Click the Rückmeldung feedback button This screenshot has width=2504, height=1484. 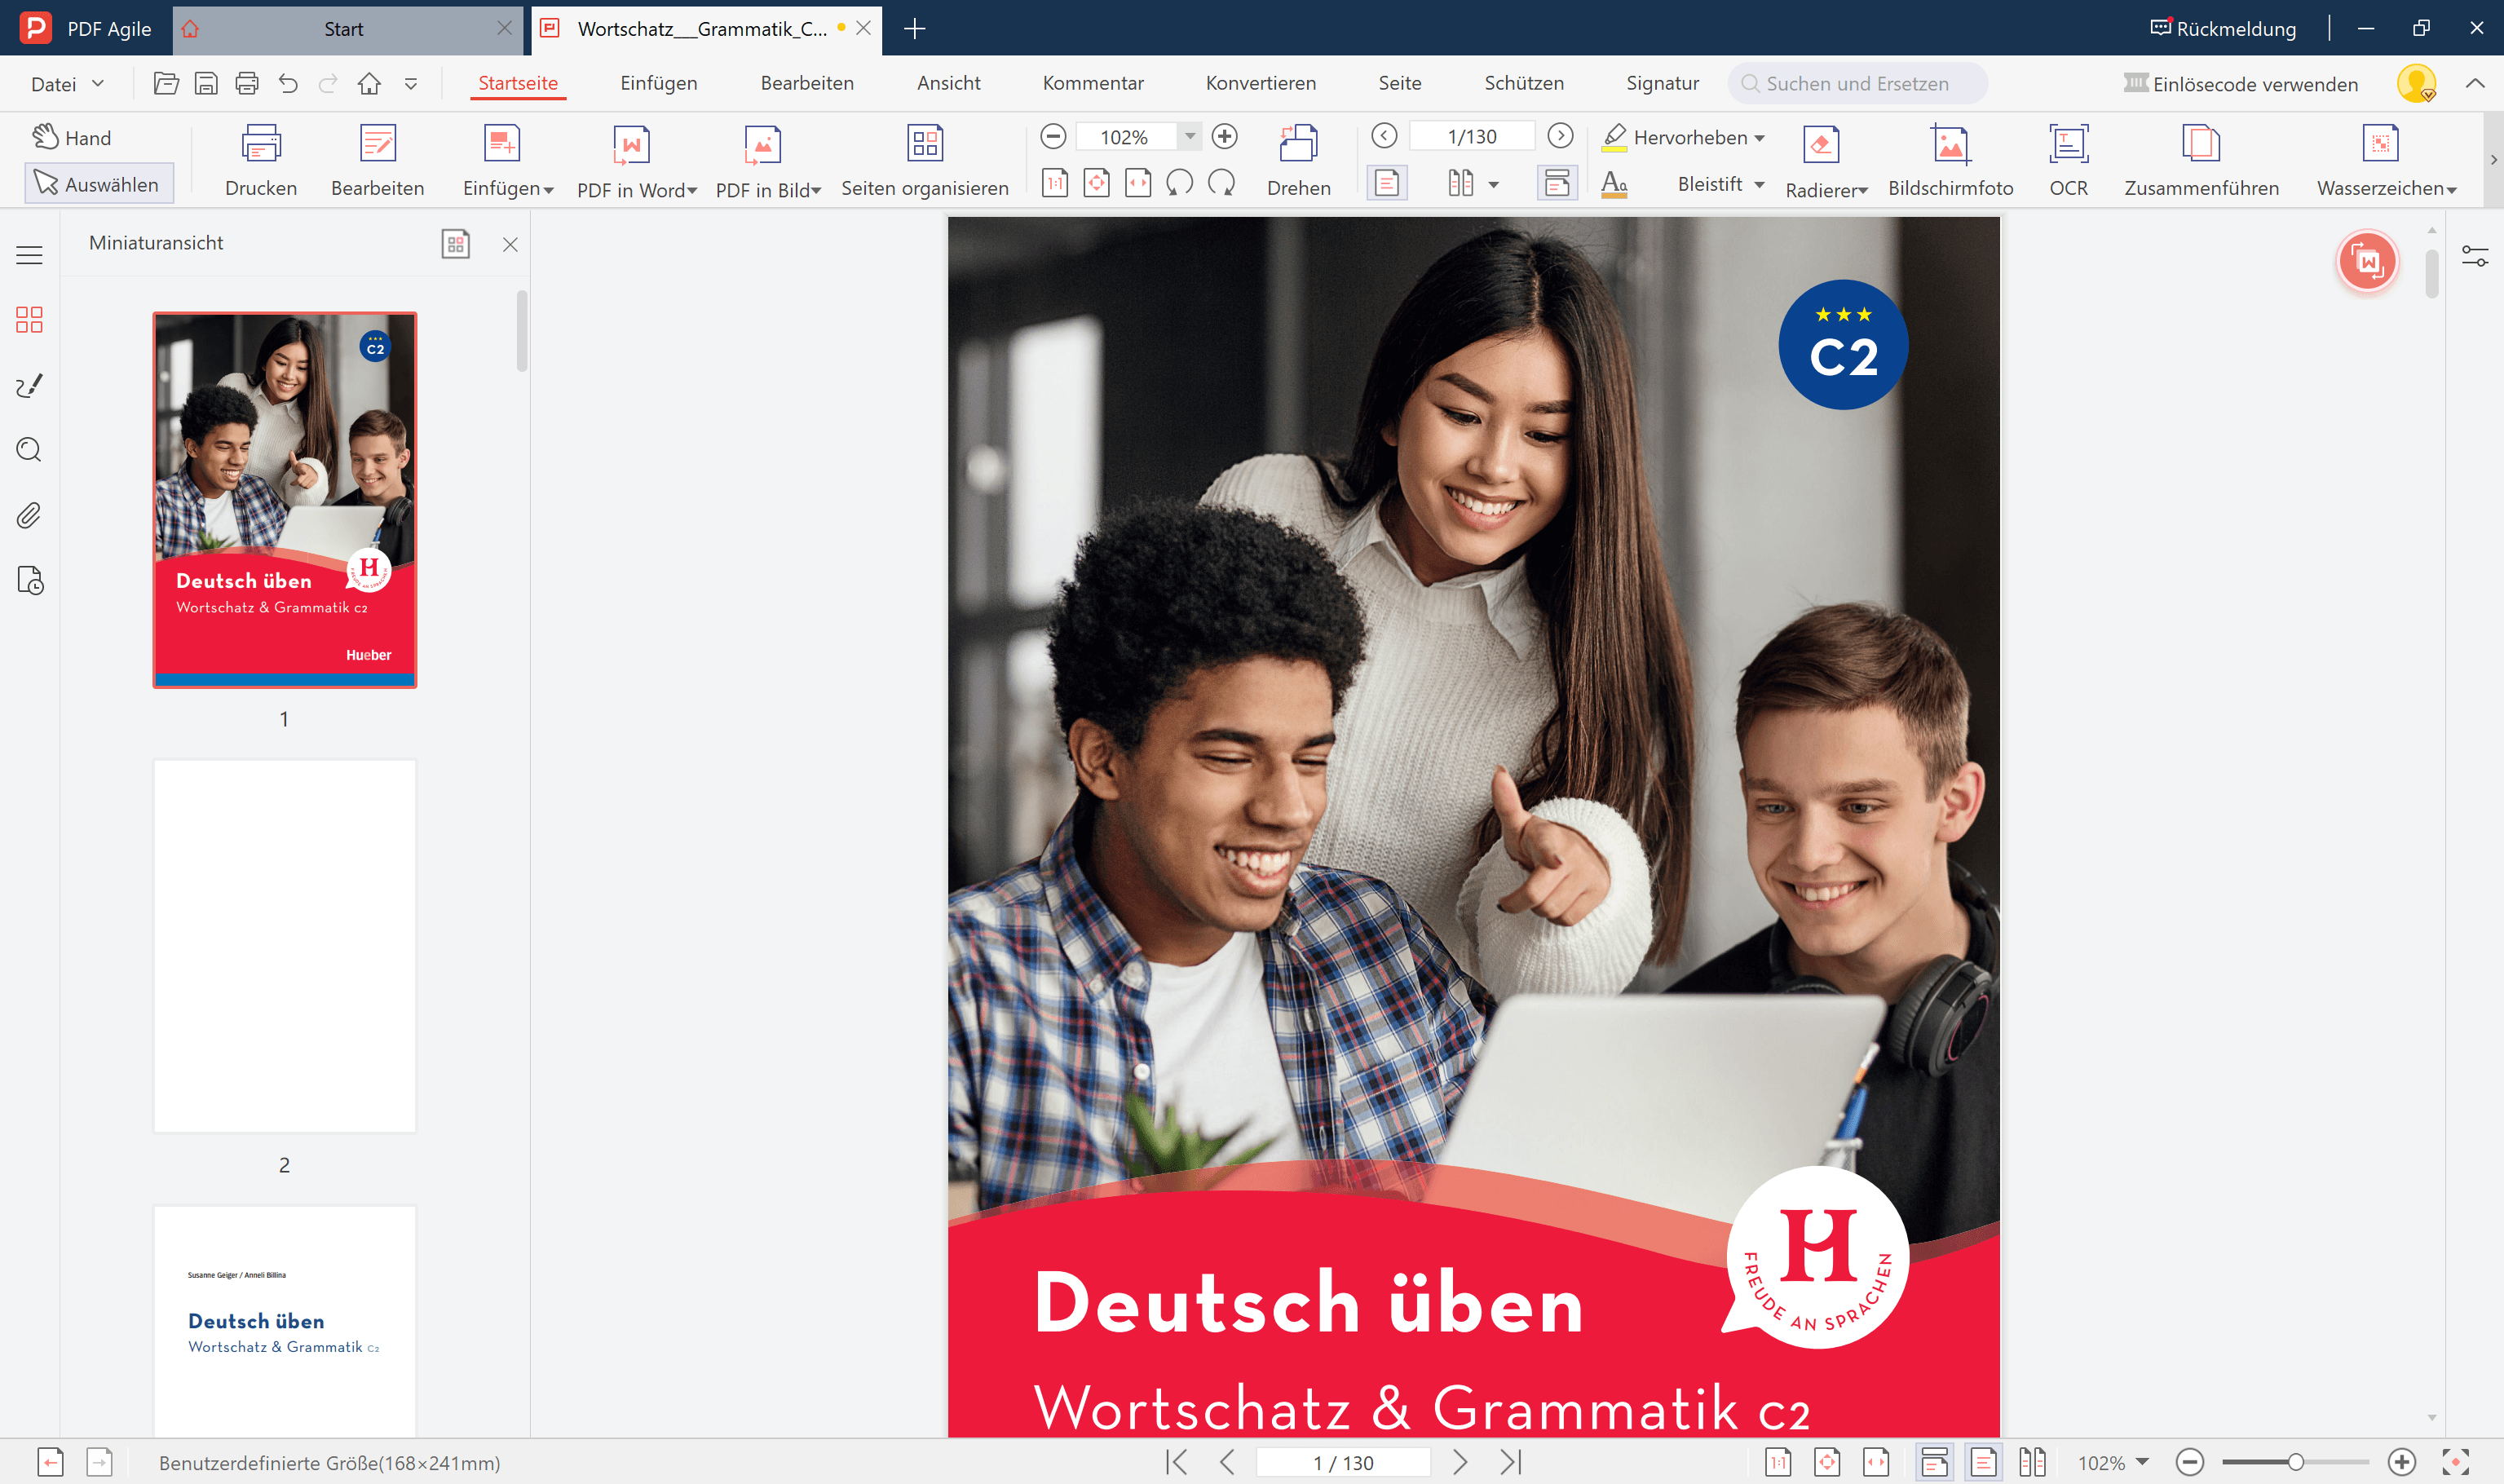pyautogui.click(x=2223, y=28)
